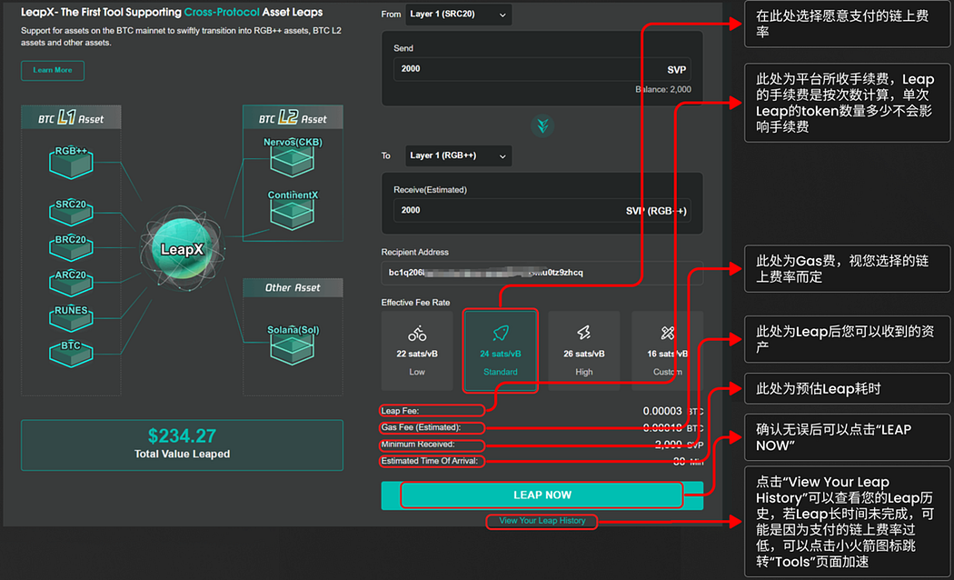This screenshot has width=954, height=580.
Task: Click the BTC L1 Asset panel header
Action: 71,117
